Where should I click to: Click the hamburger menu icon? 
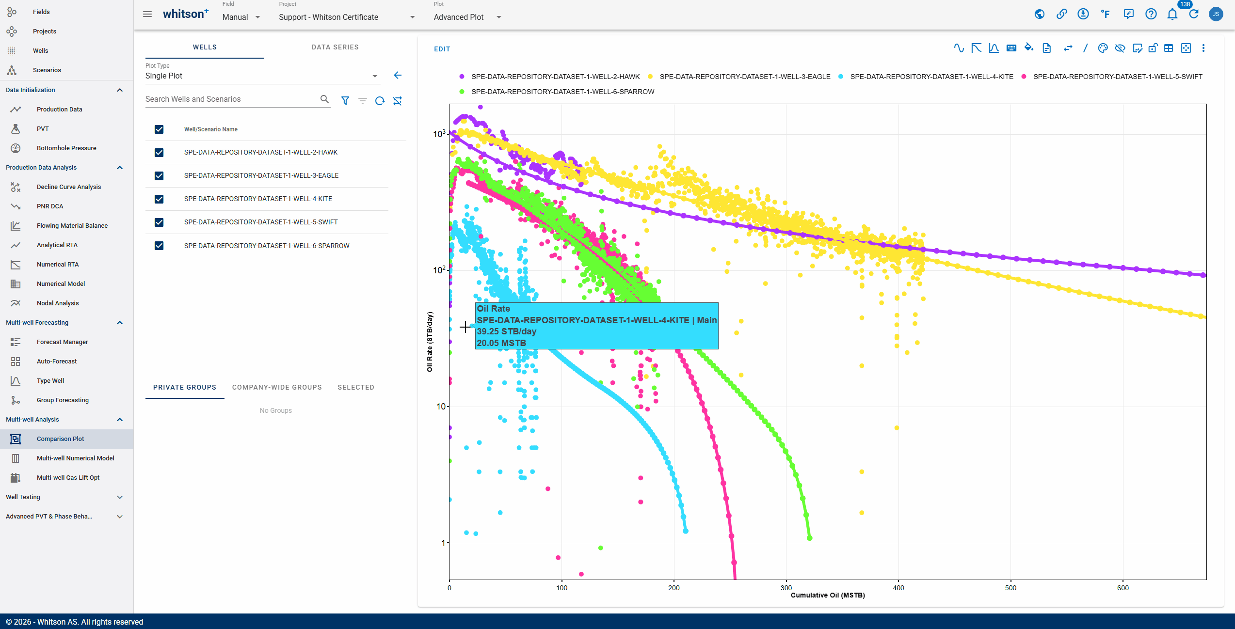click(x=147, y=14)
